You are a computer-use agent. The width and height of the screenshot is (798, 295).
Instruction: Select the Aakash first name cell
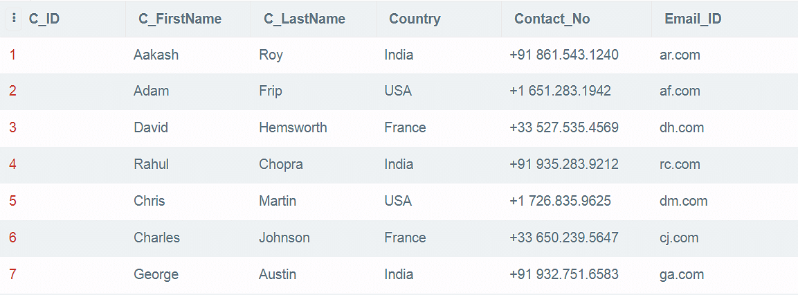pos(156,55)
